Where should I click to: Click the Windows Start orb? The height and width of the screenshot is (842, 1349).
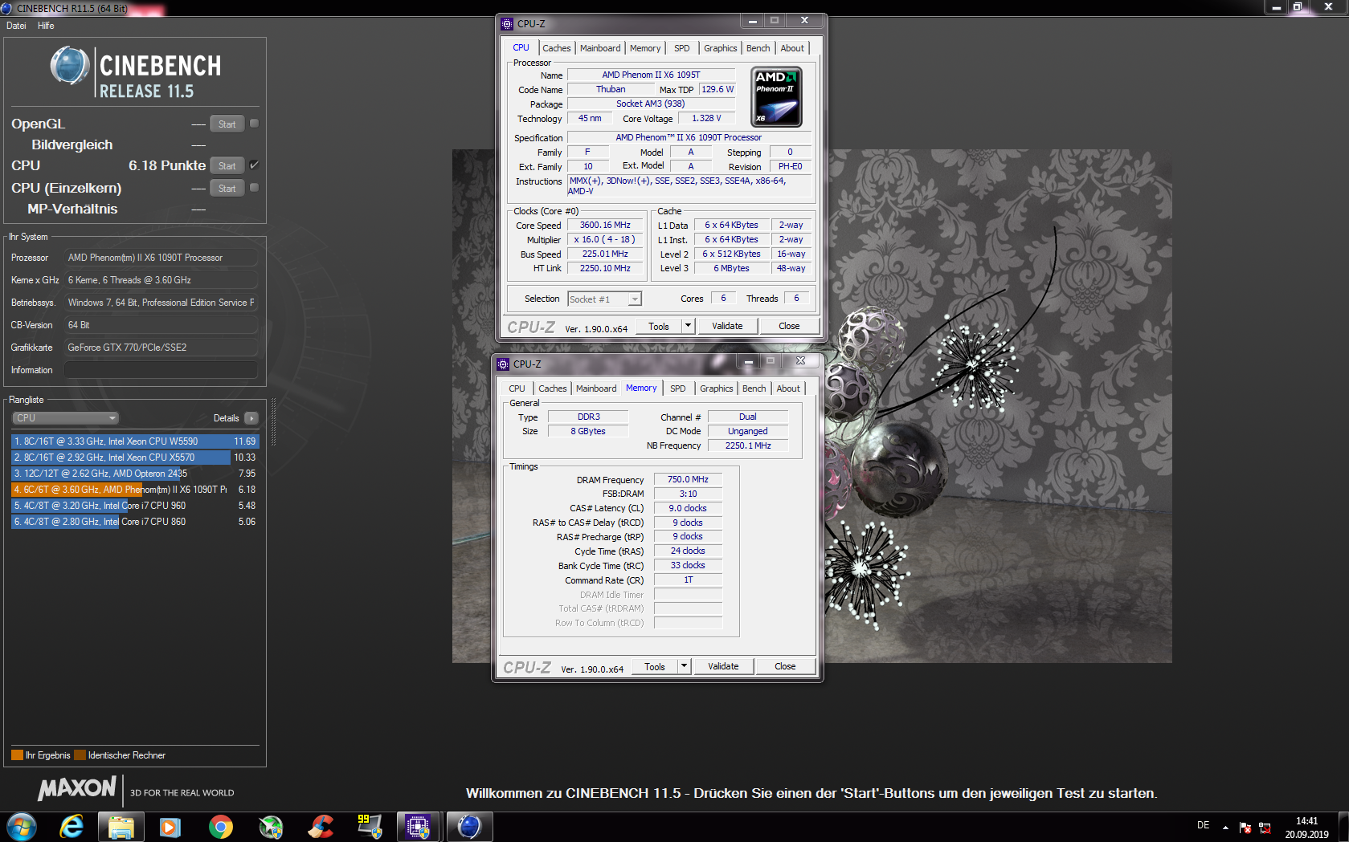click(21, 826)
